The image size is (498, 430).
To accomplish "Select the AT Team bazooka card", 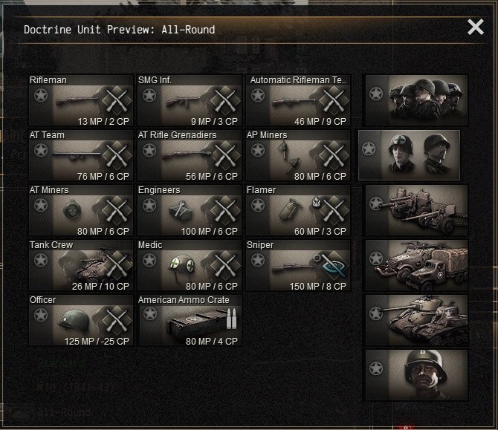I will [81, 155].
